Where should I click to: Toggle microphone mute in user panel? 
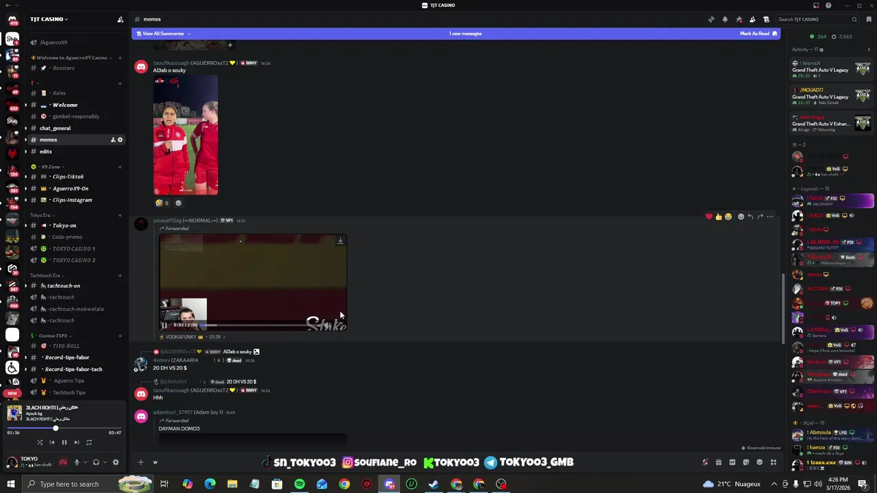(77, 462)
